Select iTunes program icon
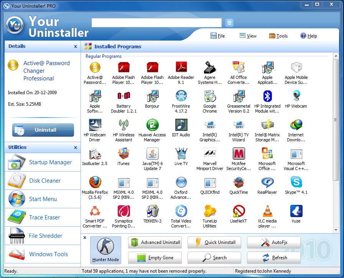 [x=124, y=153]
